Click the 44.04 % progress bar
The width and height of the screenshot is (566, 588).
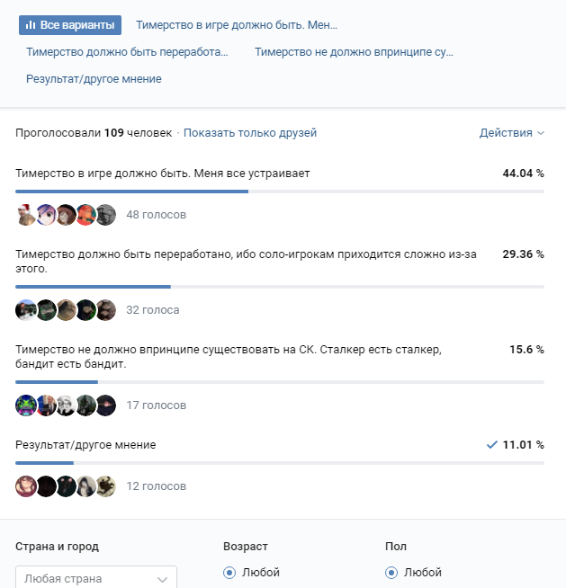[280, 192]
